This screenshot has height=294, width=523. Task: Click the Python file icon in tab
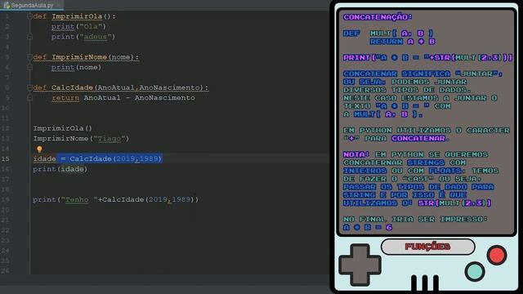[x=7, y=6]
